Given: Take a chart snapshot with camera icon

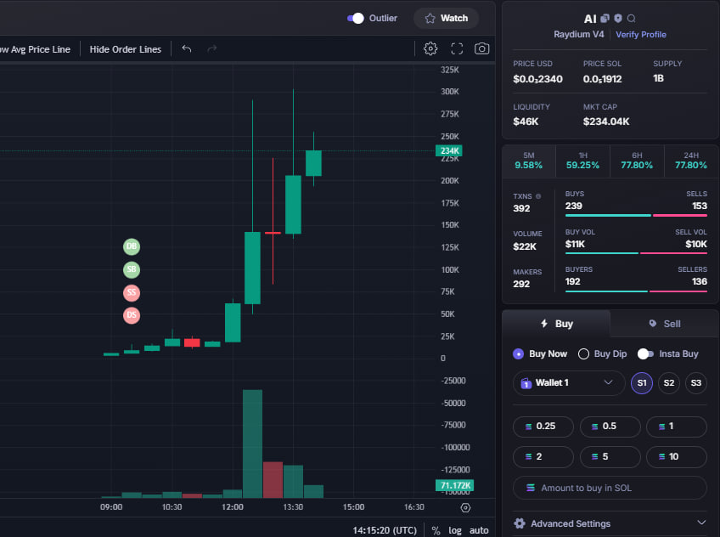Looking at the screenshot, I should (481, 48).
